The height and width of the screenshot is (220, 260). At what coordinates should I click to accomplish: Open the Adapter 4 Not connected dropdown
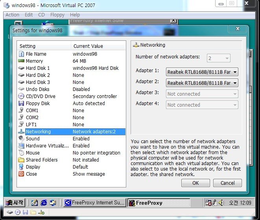coord(202,105)
